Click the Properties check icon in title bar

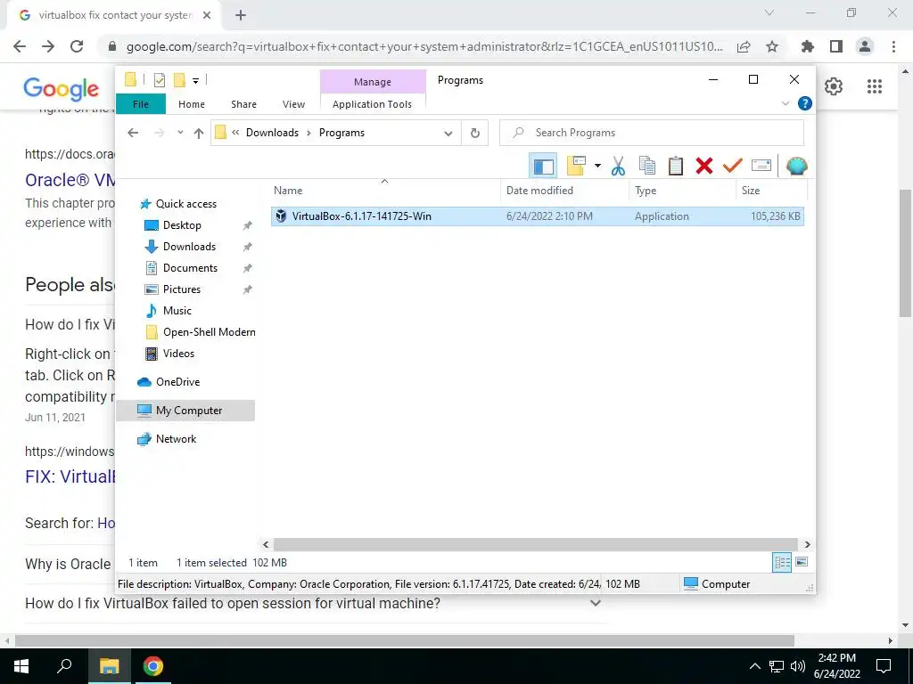(x=159, y=80)
